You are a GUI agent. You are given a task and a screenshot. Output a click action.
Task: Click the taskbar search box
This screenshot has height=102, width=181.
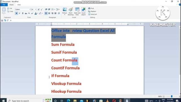29,101
